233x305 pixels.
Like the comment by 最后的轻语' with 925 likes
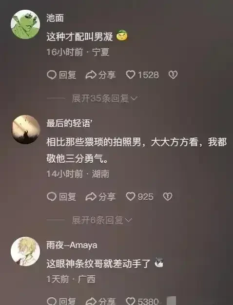coord(139,196)
